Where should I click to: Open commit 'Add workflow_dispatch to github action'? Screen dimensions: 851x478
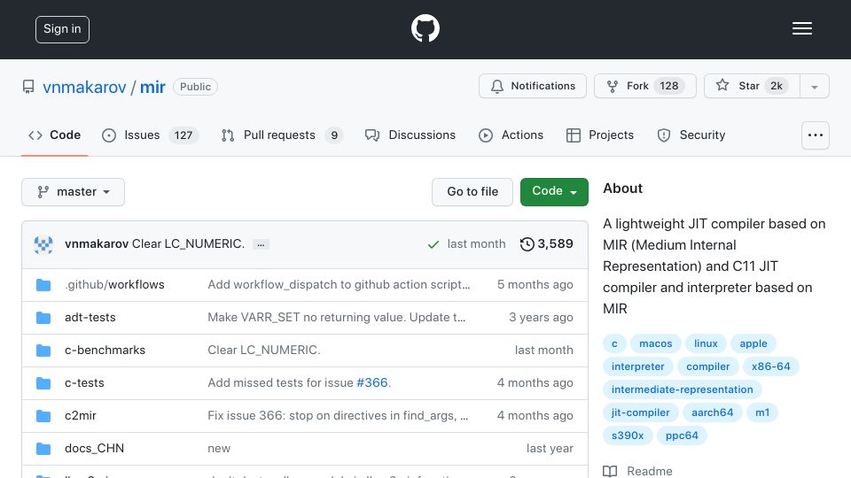(339, 284)
